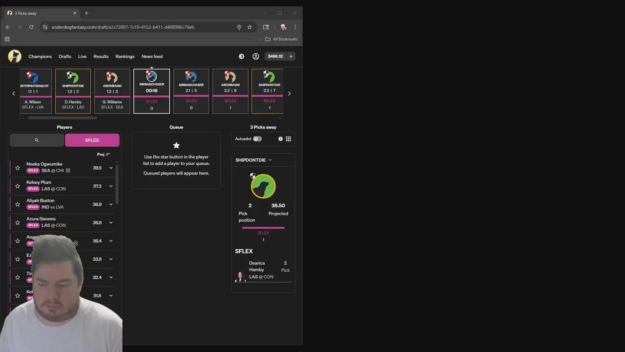Toggle the dark mode theme icon
The image size is (625, 352).
click(x=241, y=56)
